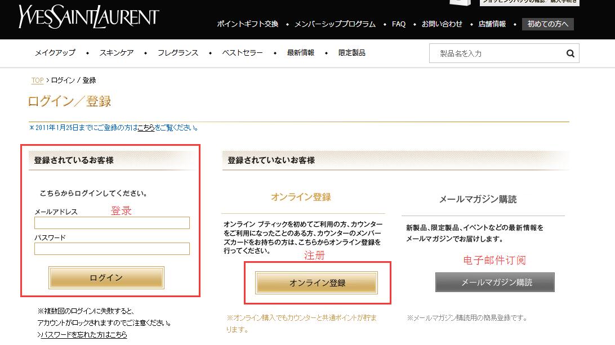The image size is (615, 345).
Task: Go to the フレグランス section
Action: (x=178, y=53)
